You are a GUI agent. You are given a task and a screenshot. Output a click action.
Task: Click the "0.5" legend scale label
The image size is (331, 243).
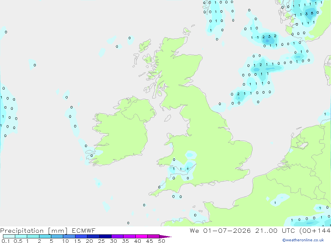tap(18, 241)
